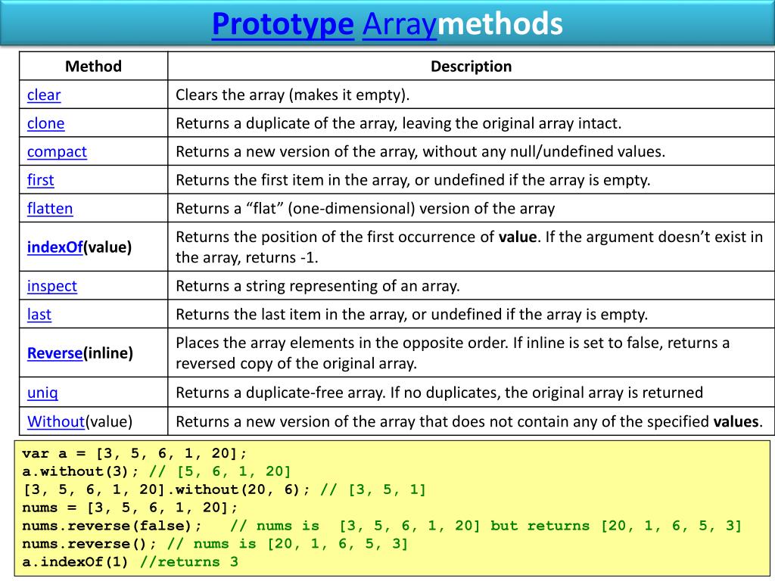Open the Array link in the title

(400, 24)
